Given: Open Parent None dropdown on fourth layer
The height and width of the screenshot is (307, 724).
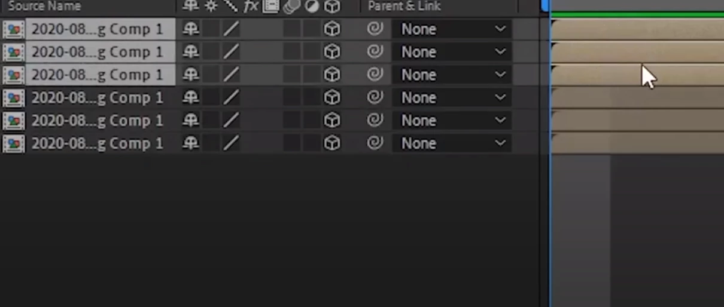Looking at the screenshot, I should pyautogui.click(x=452, y=97).
